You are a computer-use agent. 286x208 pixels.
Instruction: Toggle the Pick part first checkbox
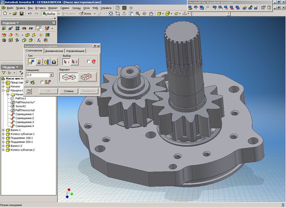(x=88, y=62)
